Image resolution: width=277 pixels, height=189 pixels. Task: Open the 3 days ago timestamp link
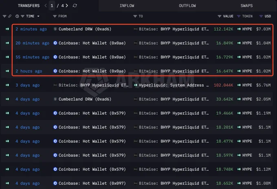point(28,85)
